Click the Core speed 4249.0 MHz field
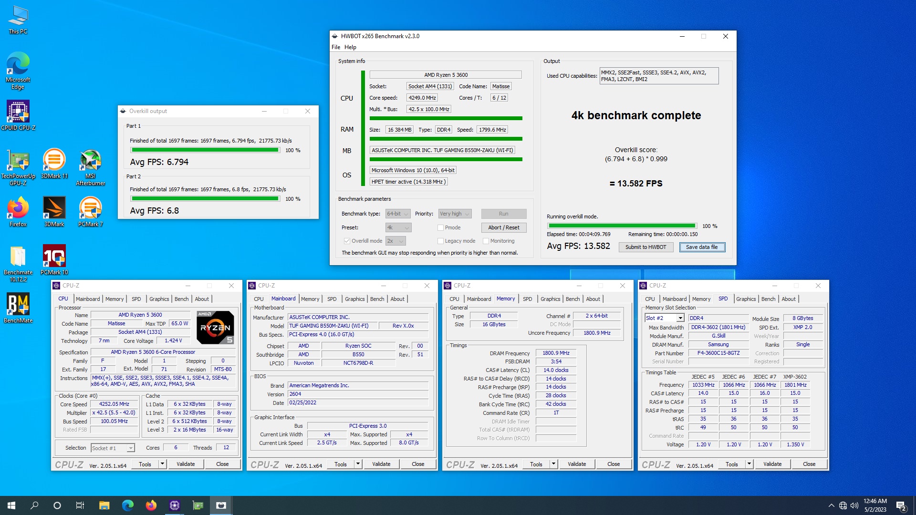Image resolution: width=916 pixels, height=515 pixels. (422, 98)
